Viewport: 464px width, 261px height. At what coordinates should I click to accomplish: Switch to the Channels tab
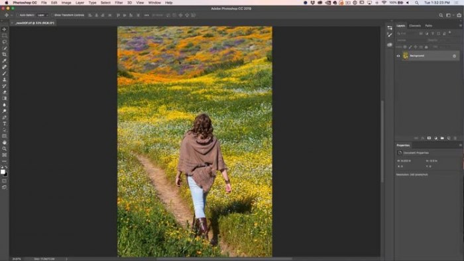[414, 26]
